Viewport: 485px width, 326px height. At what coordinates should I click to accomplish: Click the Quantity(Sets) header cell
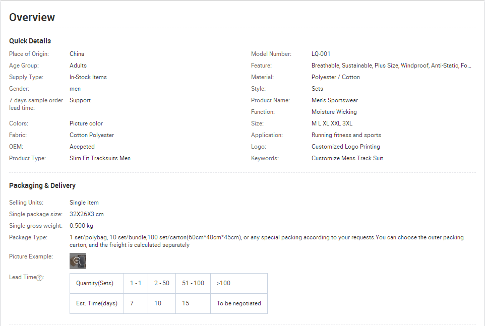[x=97, y=283]
